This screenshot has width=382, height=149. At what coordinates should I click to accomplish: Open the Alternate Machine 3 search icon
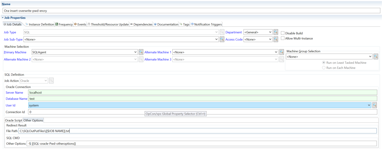pyautogui.click(x=282, y=59)
